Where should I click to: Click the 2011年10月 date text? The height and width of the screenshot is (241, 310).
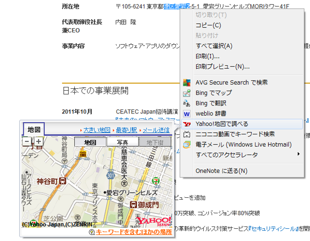point(77,112)
